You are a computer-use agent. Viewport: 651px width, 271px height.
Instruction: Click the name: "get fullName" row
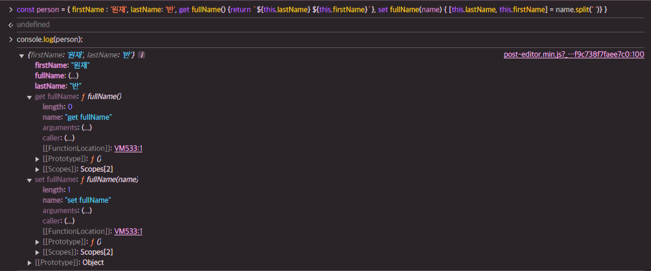pyautogui.click(x=77, y=117)
